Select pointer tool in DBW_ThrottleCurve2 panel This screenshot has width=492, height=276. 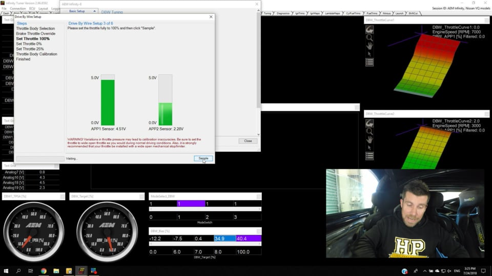click(370, 148)
